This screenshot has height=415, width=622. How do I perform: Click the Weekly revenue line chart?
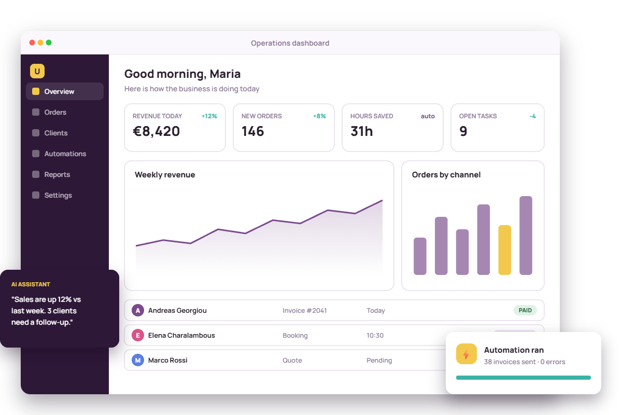(x=259, y=236)
